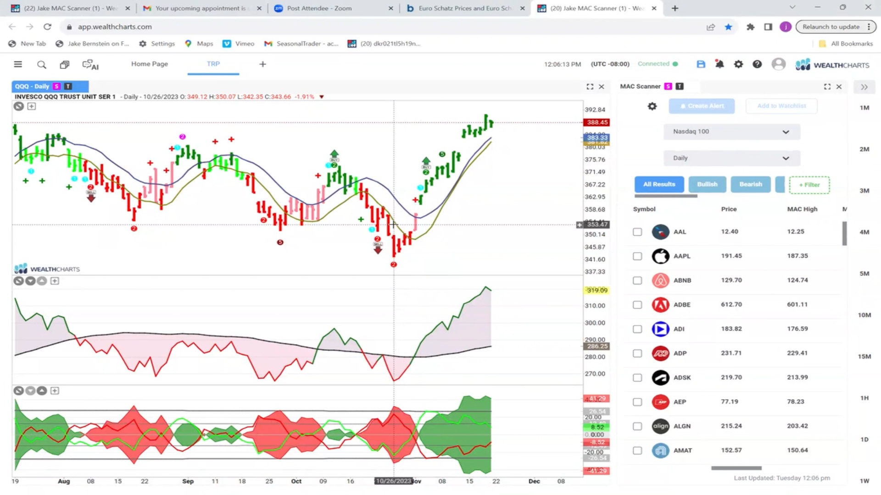This screenshot has height=495, width=881.
Task: Tick the ADP checkbox
Action: (x=637, y=353)
